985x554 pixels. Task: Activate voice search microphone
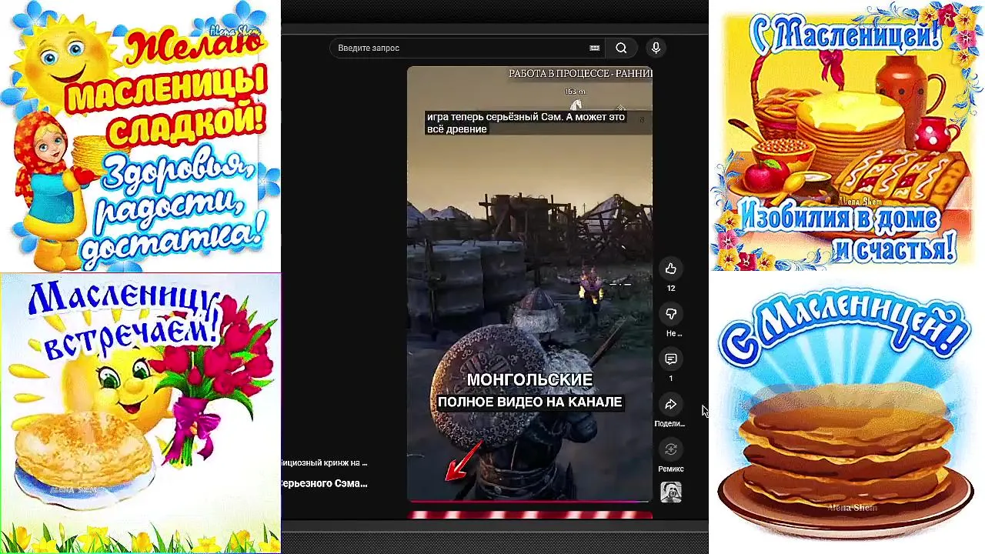pyautogui.click(x=656, y=48)
